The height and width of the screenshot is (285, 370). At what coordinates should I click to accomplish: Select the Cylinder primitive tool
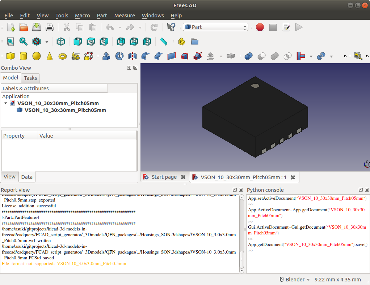pyautogui.click(x=22, y=56)
